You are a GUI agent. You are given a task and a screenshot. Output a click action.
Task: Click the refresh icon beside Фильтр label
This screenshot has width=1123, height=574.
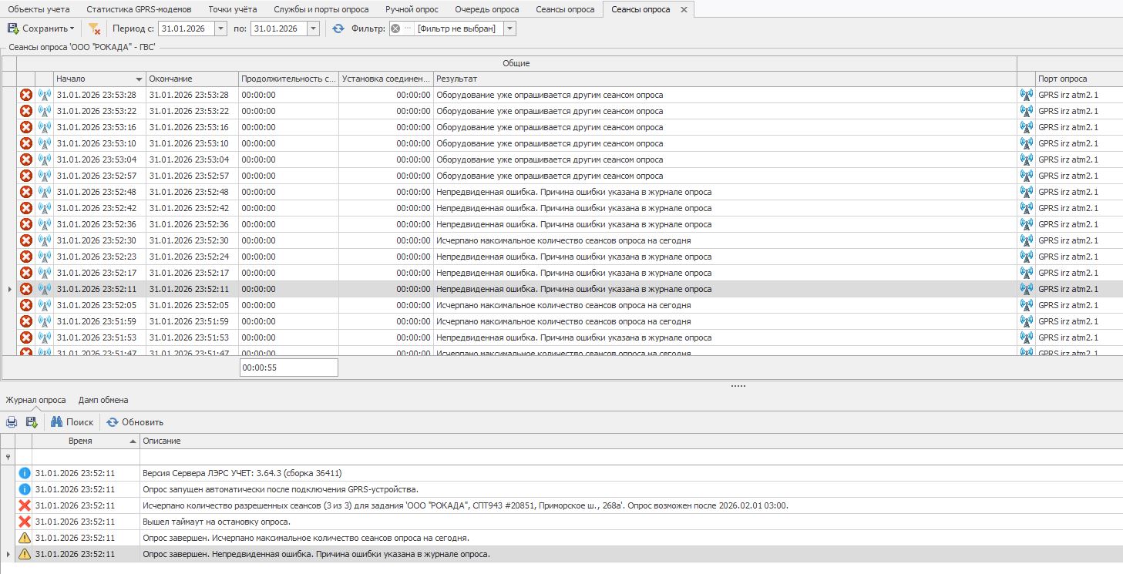(338, 29)
